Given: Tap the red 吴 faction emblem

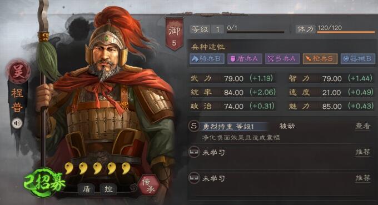Looking at the screenshot, I should [18, 72].
